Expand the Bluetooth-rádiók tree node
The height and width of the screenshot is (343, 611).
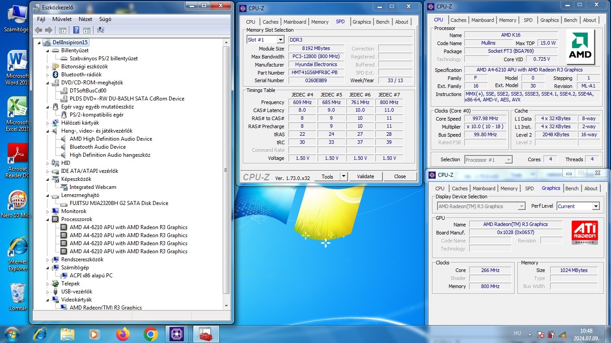tap(48, 75)
